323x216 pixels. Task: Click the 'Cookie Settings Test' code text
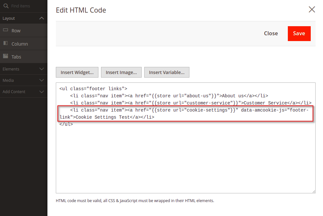point(103,117)
